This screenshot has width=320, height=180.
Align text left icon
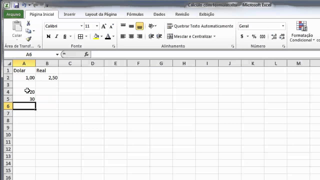(123, 36)
